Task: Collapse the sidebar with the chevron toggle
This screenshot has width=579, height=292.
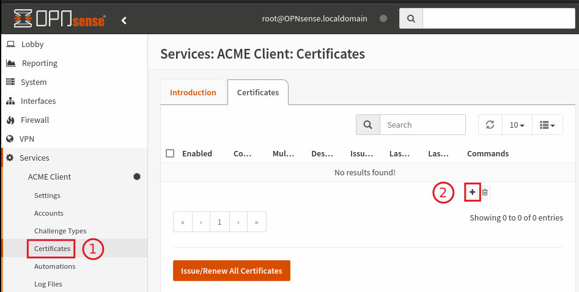Action: (124, 20)
